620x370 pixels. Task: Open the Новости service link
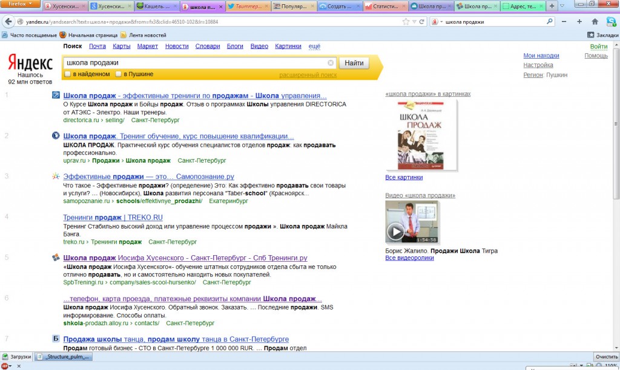point(177,46)
